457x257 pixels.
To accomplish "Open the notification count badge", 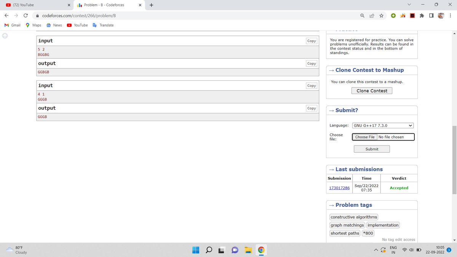I will click(449, 250).
